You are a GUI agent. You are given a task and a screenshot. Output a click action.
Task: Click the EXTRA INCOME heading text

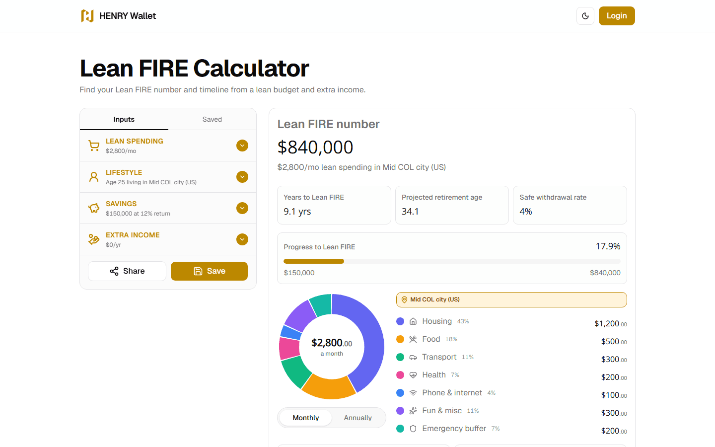coord(133,235)
